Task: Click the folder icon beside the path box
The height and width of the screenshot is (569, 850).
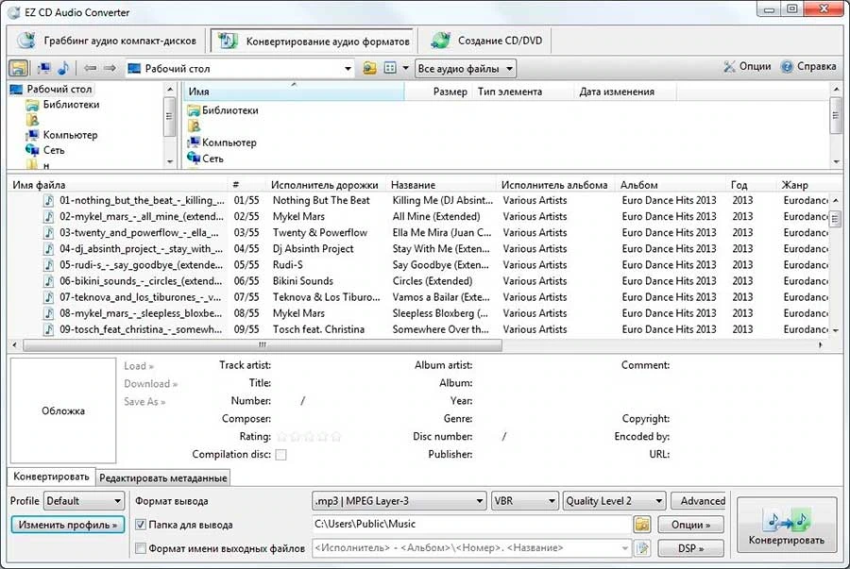Action: coord(369,68)
